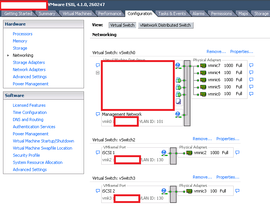Open Security Profile

[26, 155]
